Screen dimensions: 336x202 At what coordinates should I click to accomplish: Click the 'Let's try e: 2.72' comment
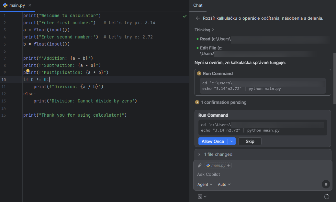pos(128,37)
